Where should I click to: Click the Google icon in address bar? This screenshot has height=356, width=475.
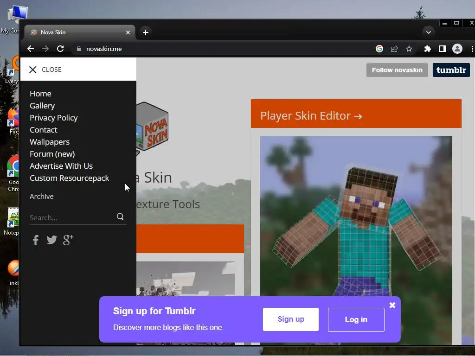[x=379, y=49]
